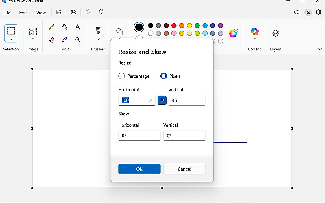Pick the pink palette swatch

click(x=174, y=33)
